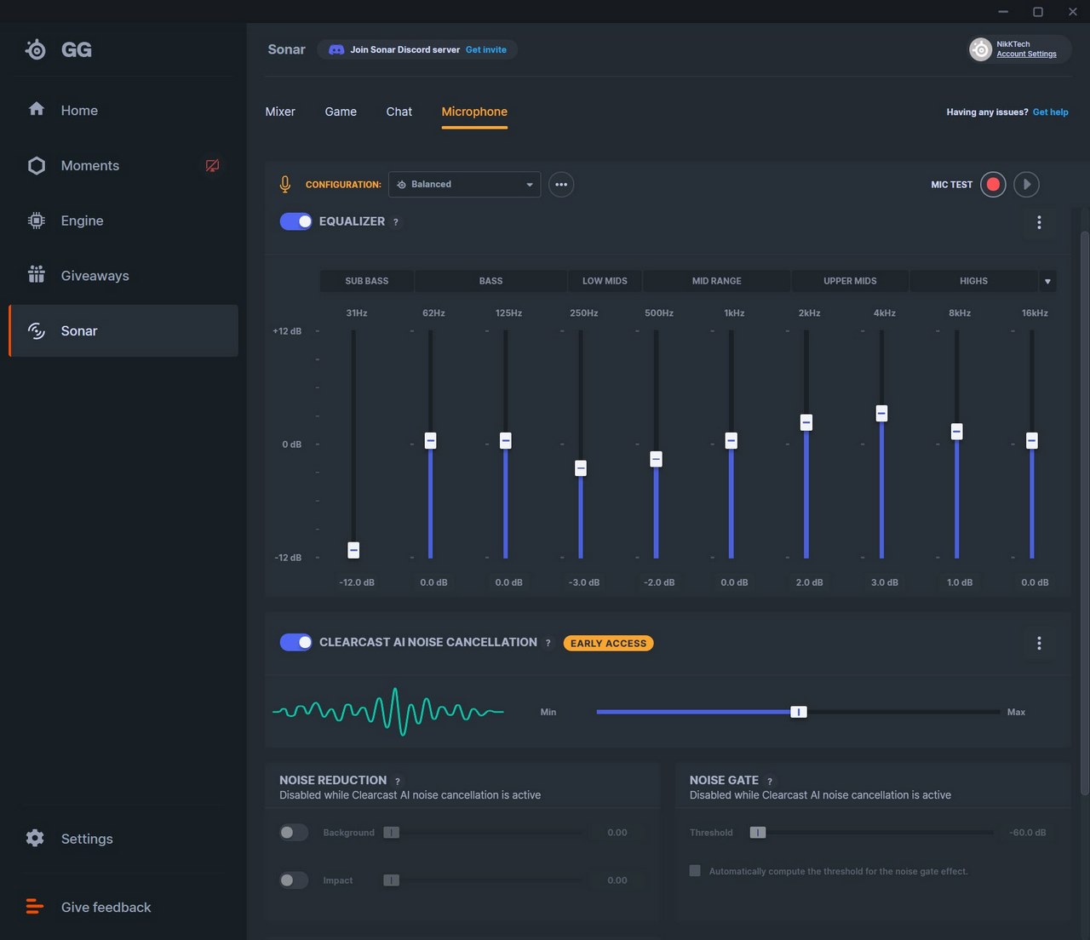This screenshot has height=940, width=1090.
Task: Click the Noise Gate help question mark
Action: (770, 781)
